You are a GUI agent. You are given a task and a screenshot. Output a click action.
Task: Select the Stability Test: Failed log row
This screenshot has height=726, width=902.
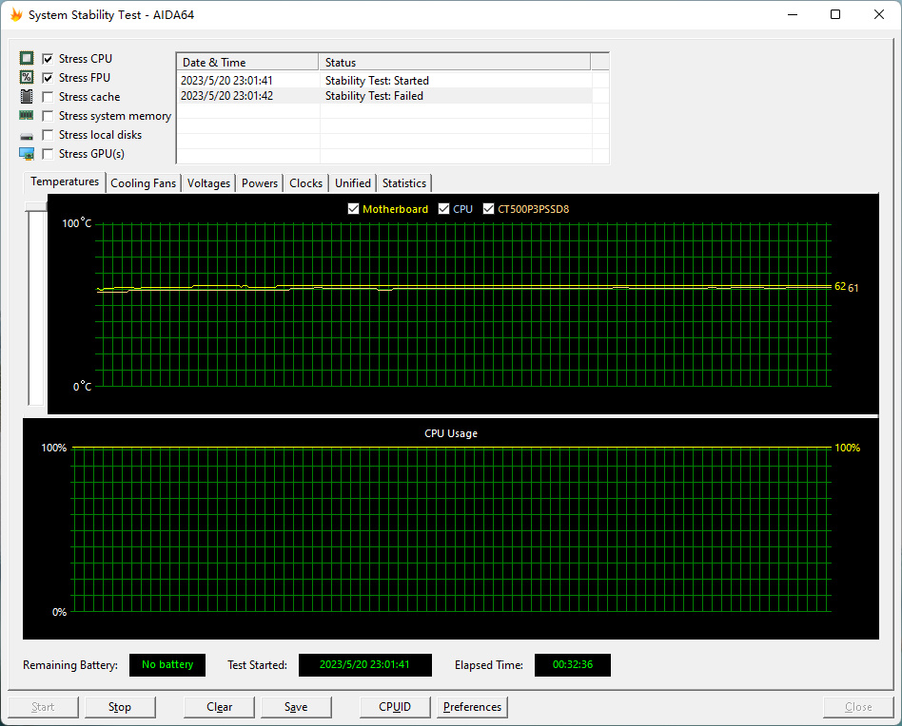(x=384, y=96)
